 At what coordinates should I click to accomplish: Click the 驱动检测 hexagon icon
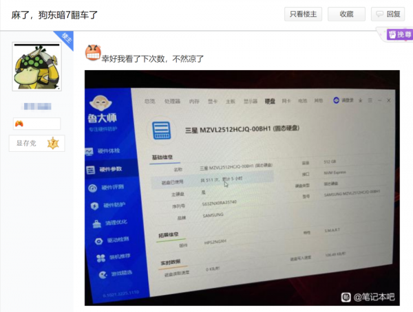click(x=98, y=241)
